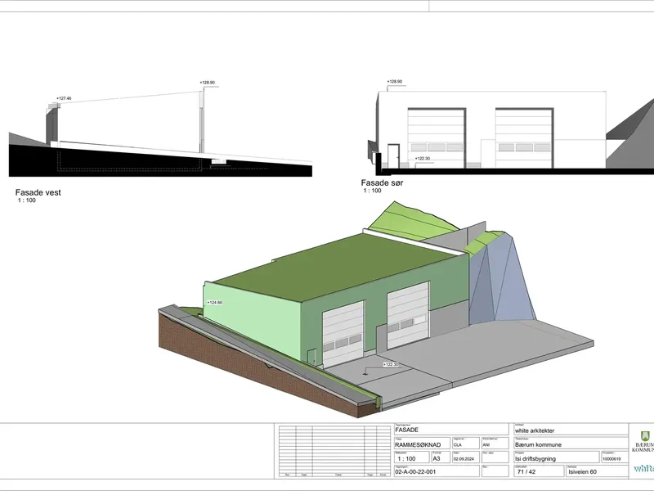Click the 'white arkitekter' architect field
654x491 pixels.
pyautogui.click(x=571, y=430)
